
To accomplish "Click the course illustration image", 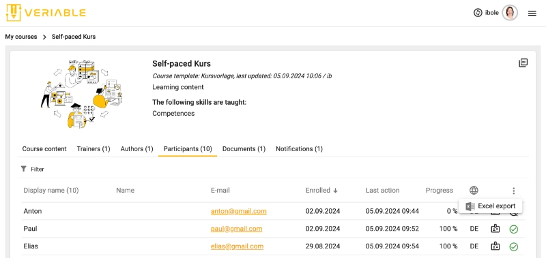I will point(81,94).
